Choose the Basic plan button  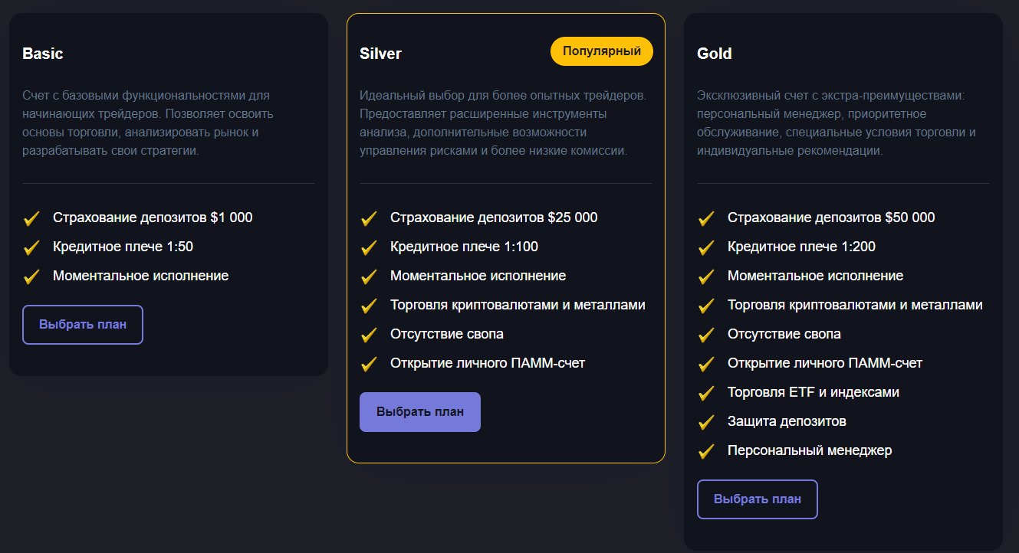83,325
